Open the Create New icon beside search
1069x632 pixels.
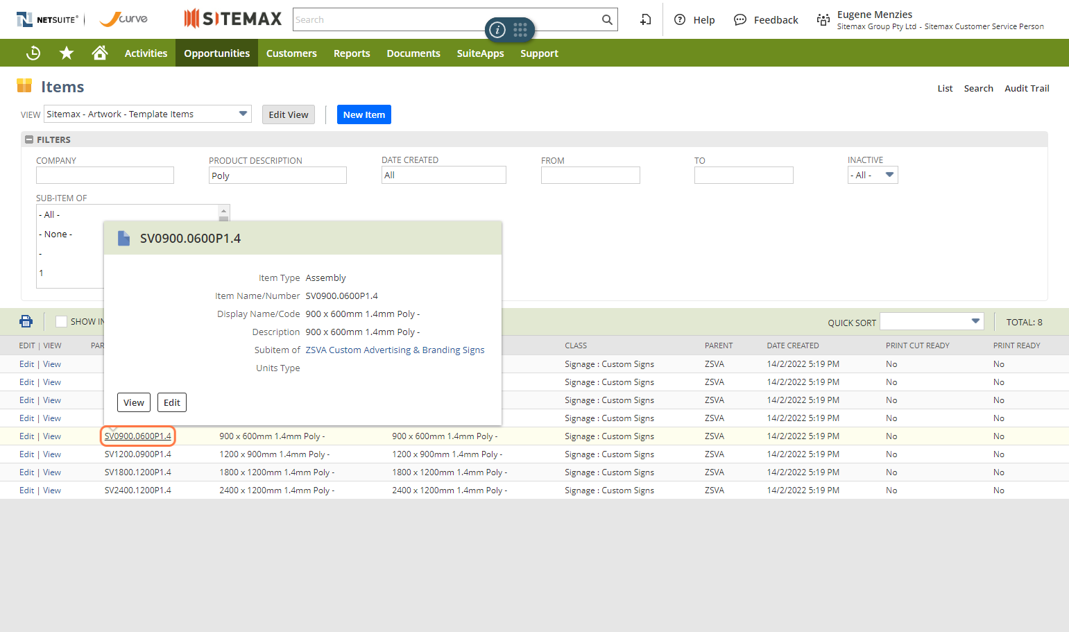click(645, 20)
